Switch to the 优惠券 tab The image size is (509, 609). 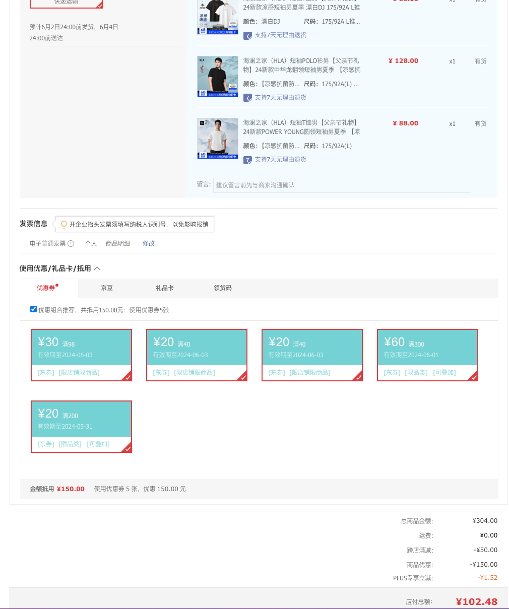[49, 288]
